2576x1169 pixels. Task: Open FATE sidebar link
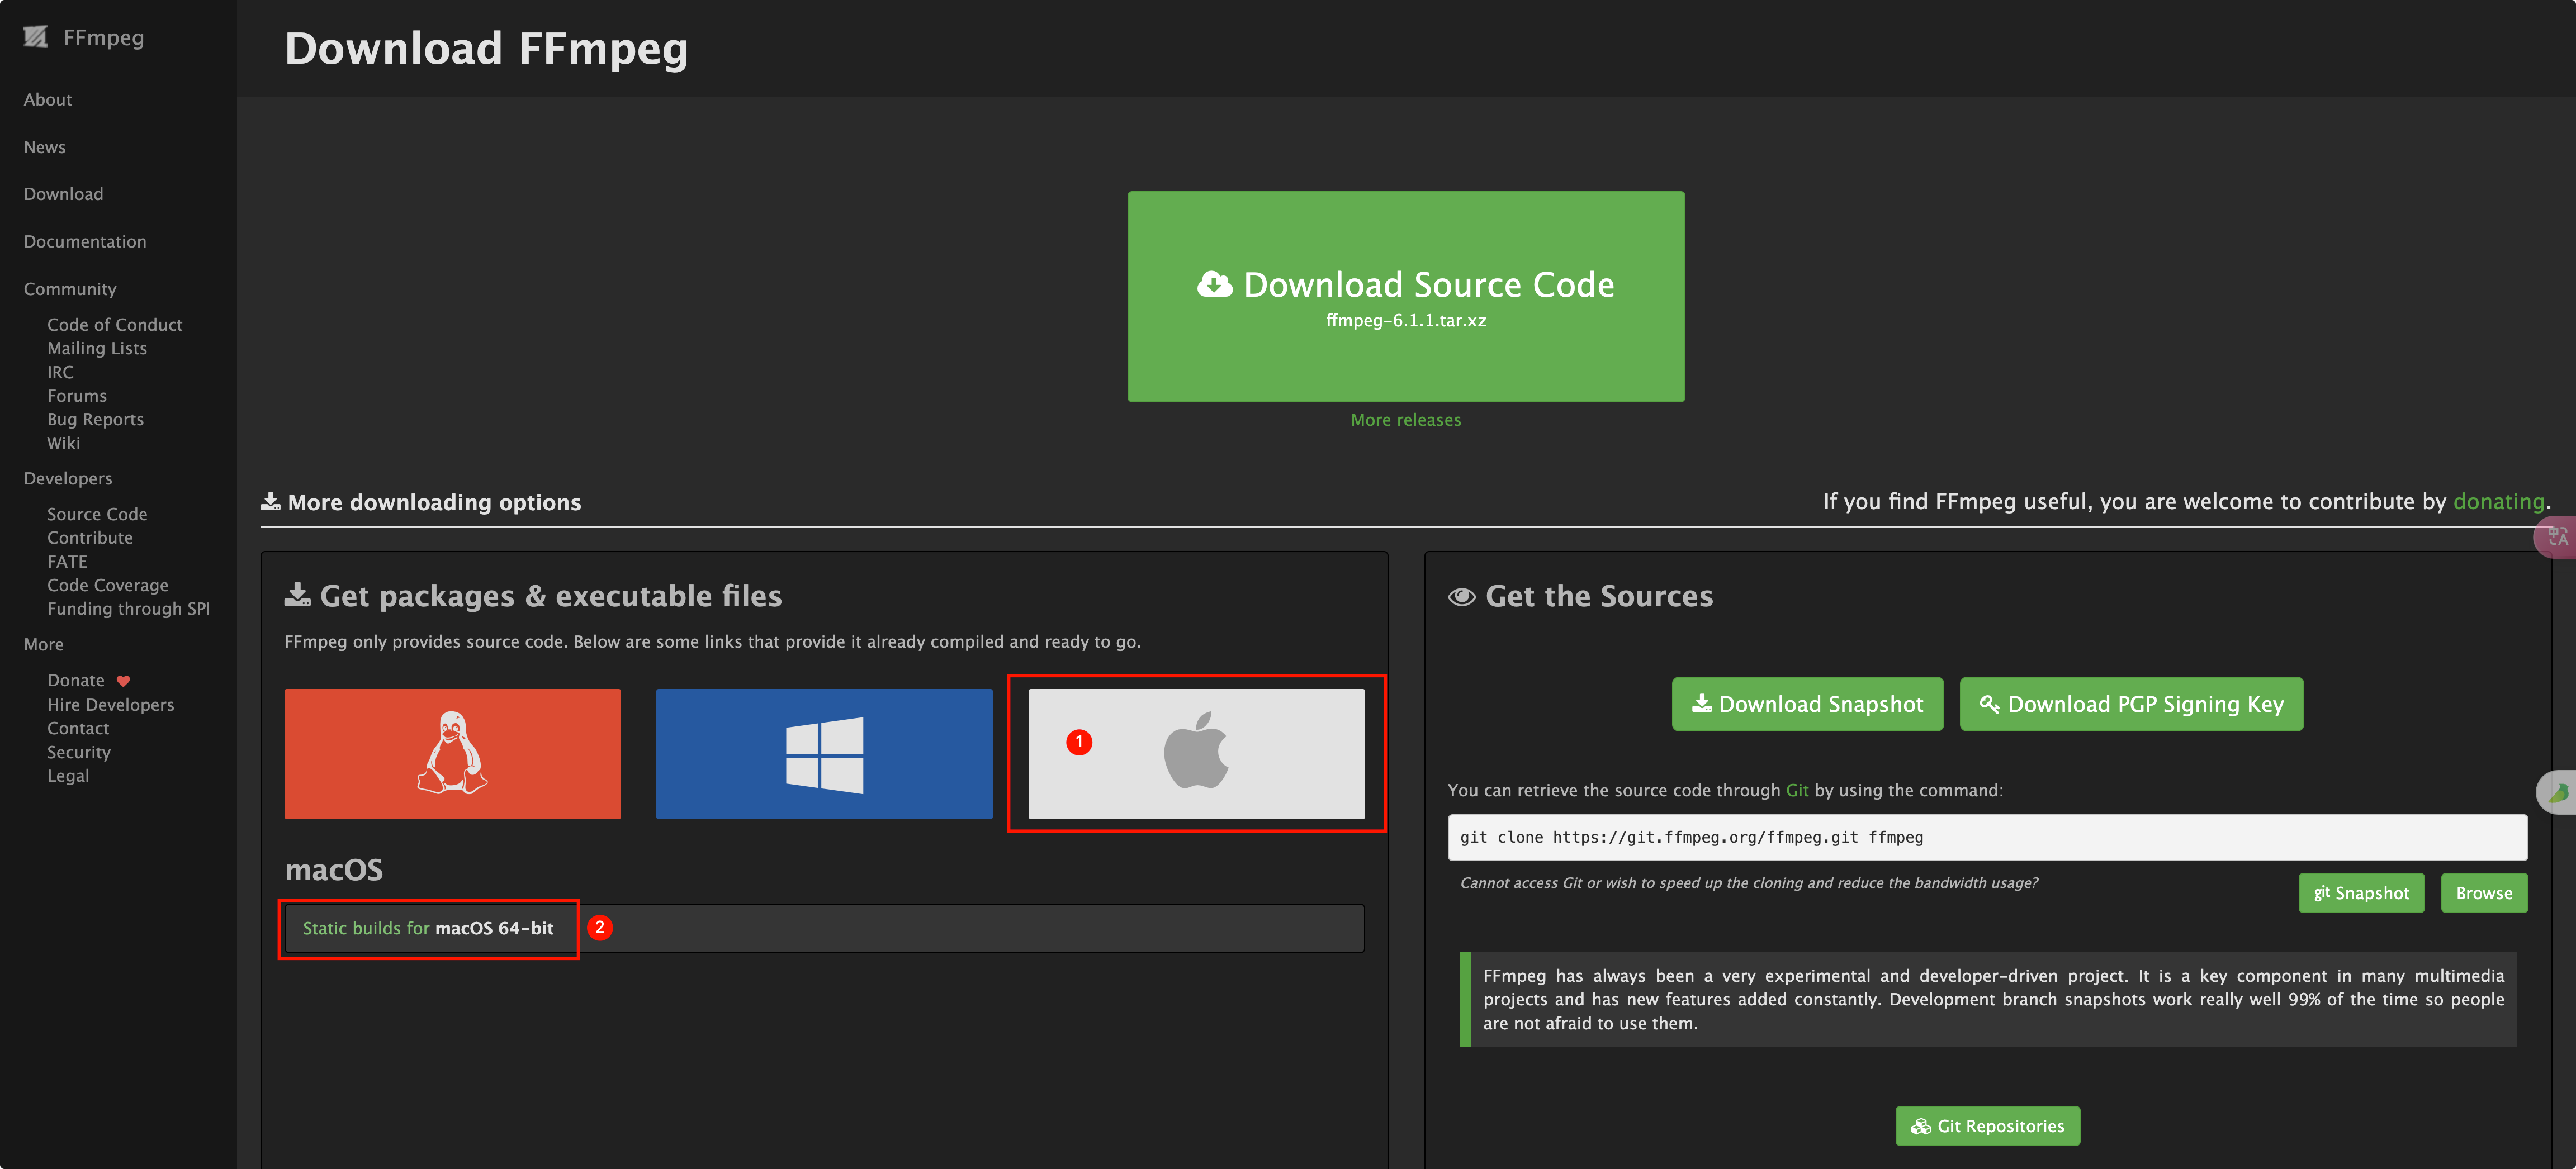point(67,561)
